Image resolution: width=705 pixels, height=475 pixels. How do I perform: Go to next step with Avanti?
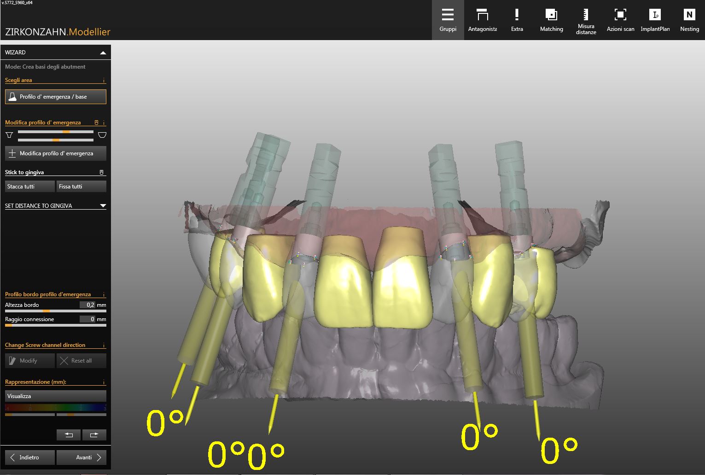tap(82, 457)
